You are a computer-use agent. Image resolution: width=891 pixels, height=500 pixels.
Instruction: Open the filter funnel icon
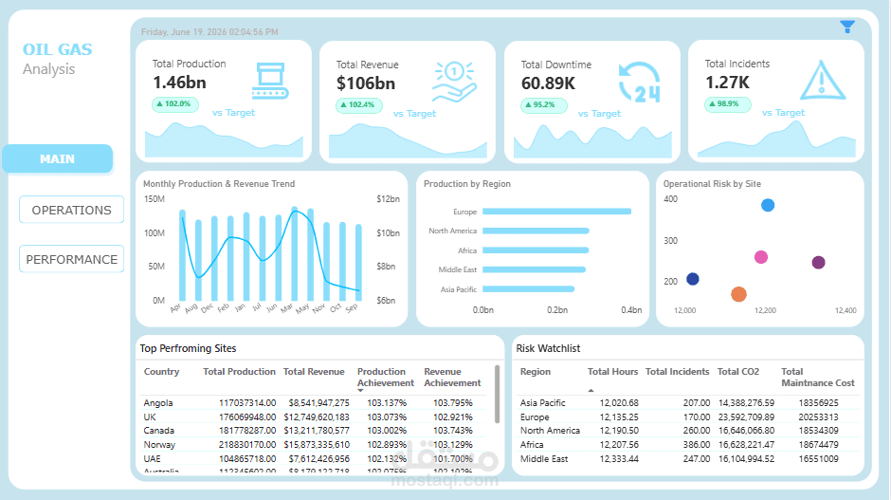pyautogui.click(x=847, y=27)
